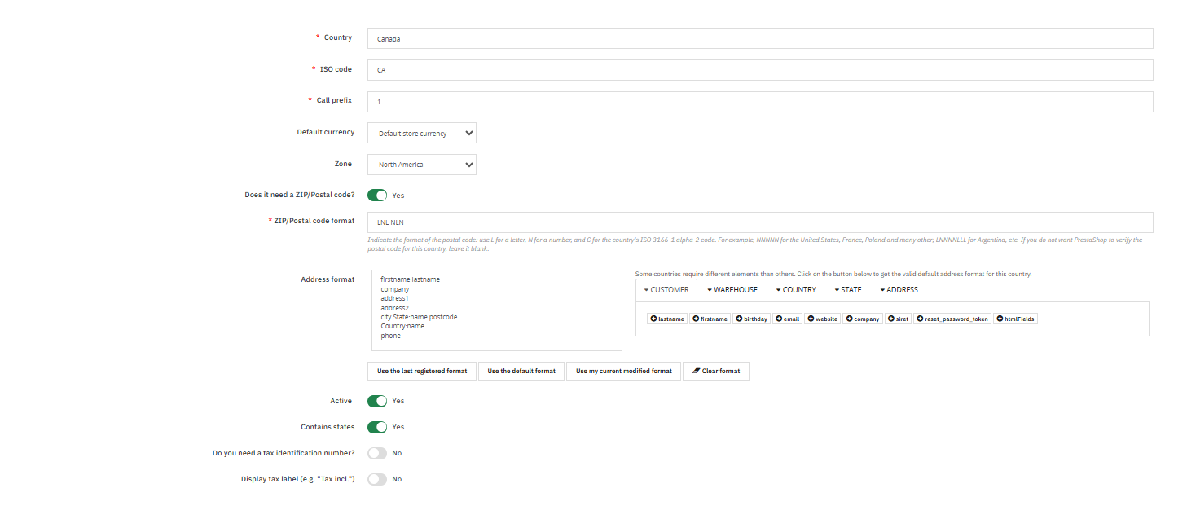Select the STATE tab
The image size is (1187, 510).
point(848,290)
